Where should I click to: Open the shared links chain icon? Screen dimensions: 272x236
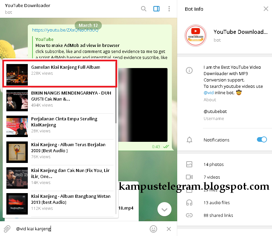point(189,215)
